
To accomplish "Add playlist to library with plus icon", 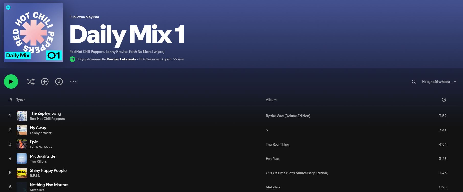I will point(45,82).
